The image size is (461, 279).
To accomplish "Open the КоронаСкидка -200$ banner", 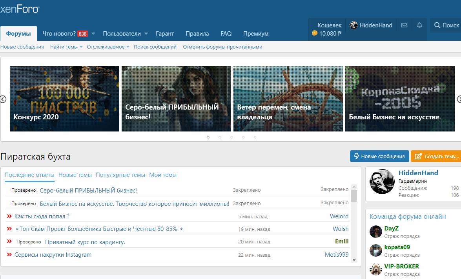I will 400,99.
